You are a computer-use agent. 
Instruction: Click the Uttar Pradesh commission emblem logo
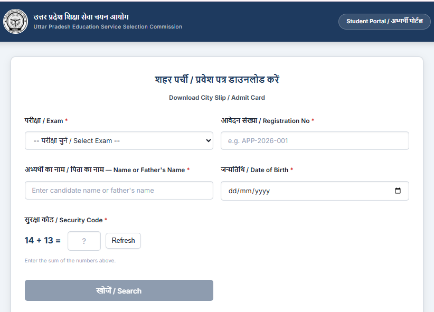click(x=16, y=22)
